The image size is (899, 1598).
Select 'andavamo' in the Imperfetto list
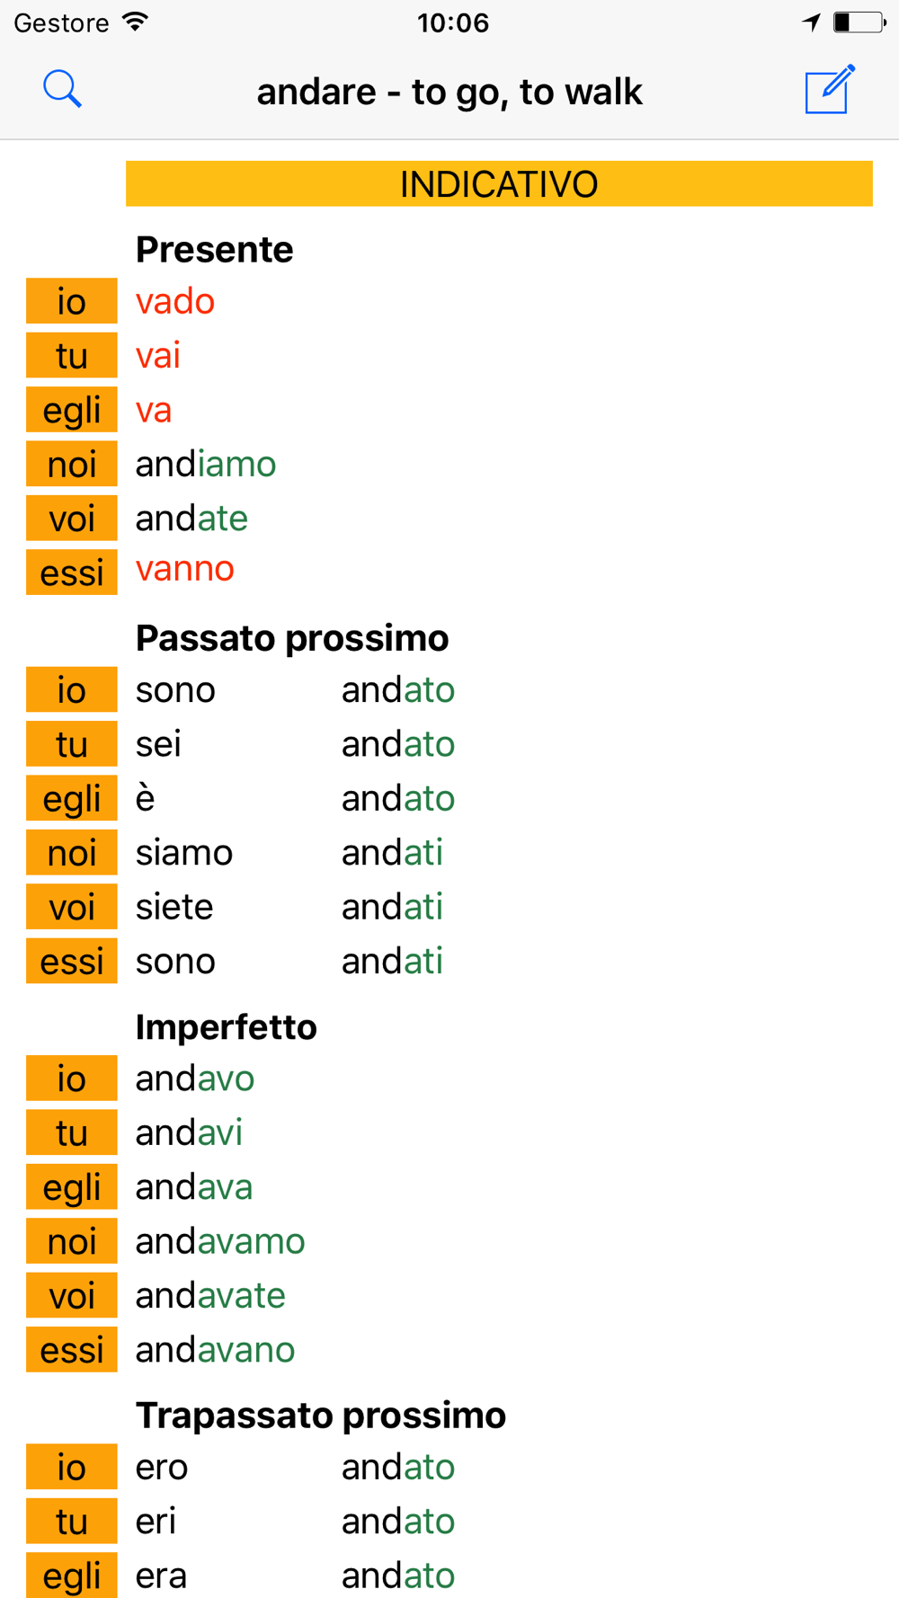(x=220, y=1242)
